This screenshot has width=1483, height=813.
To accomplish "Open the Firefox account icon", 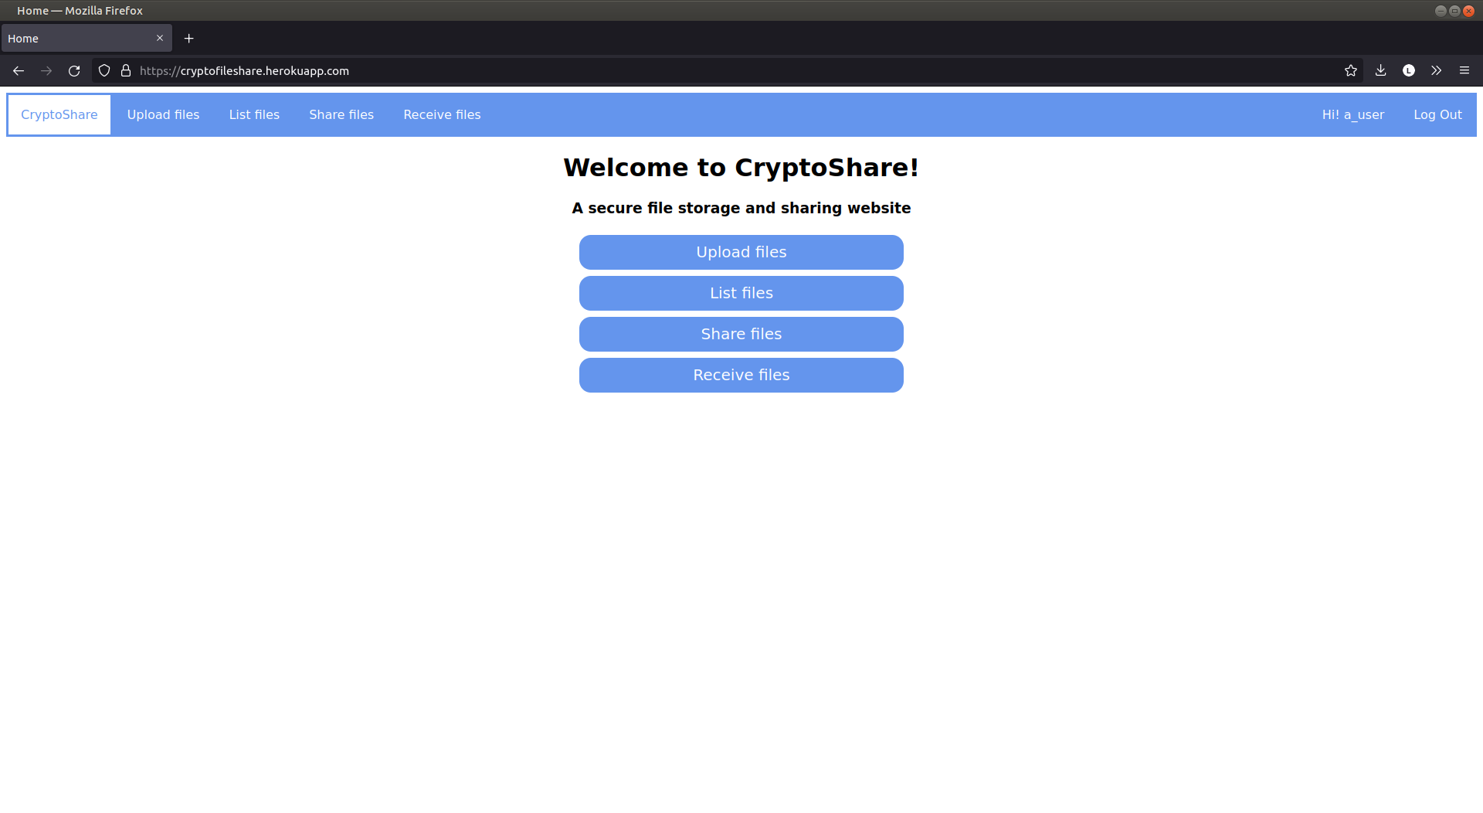I will [x=1408, y=70].
